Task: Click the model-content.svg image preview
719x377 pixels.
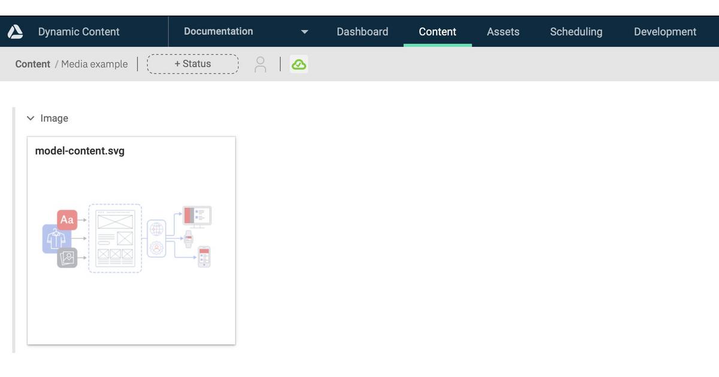Action: click(x=127, y=238)
